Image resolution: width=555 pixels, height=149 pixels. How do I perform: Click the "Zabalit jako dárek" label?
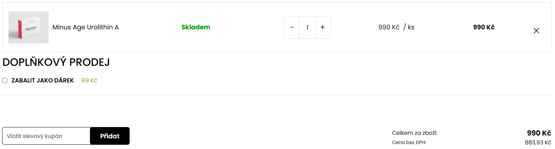click(x=43, y=81)
